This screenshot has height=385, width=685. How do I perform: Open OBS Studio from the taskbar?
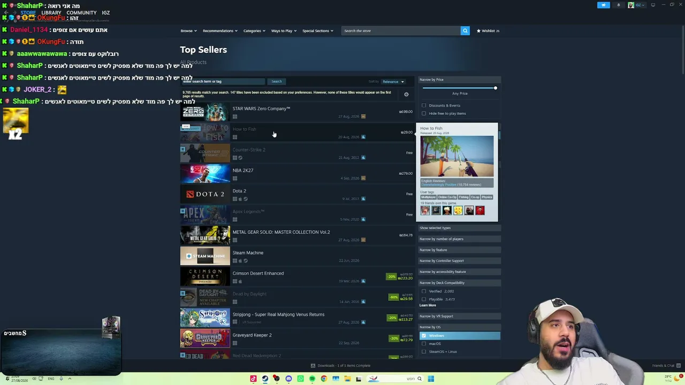point(277,379)
